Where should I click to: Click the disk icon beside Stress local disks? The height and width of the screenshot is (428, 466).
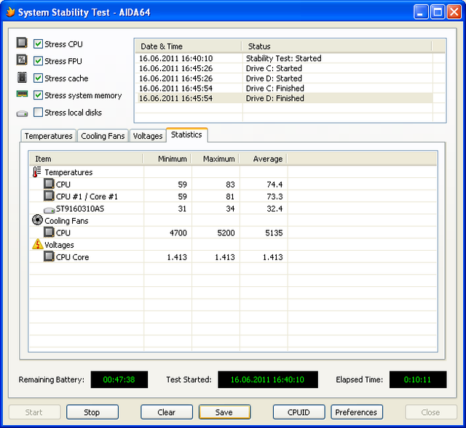point(22,113)
